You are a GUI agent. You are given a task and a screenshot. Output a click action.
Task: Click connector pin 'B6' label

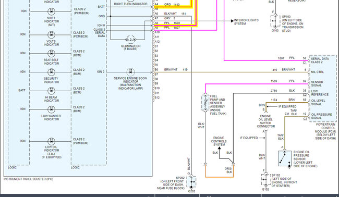(x=156, y=70)
